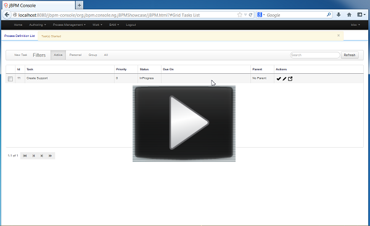The width and height of the screenshot is (370, 226).
Task: Click the Refresh button
Action: click(x=350, y=55)
